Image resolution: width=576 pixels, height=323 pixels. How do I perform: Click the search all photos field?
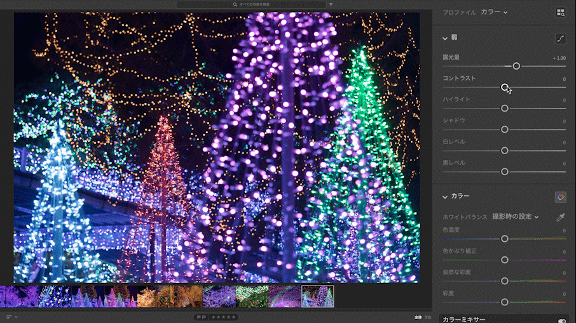[x=251, y=5]
